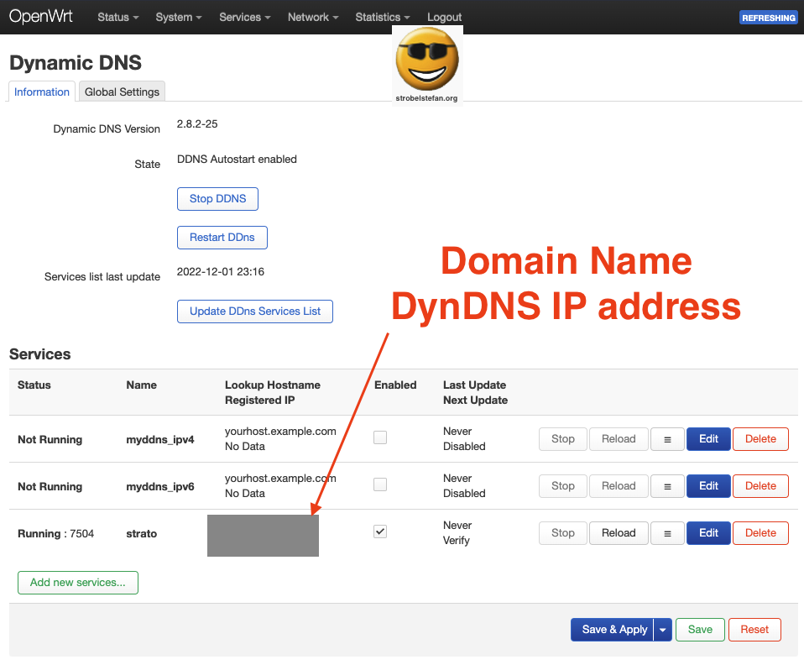
Task: Reload the strato service
Action: coord(619,532)
